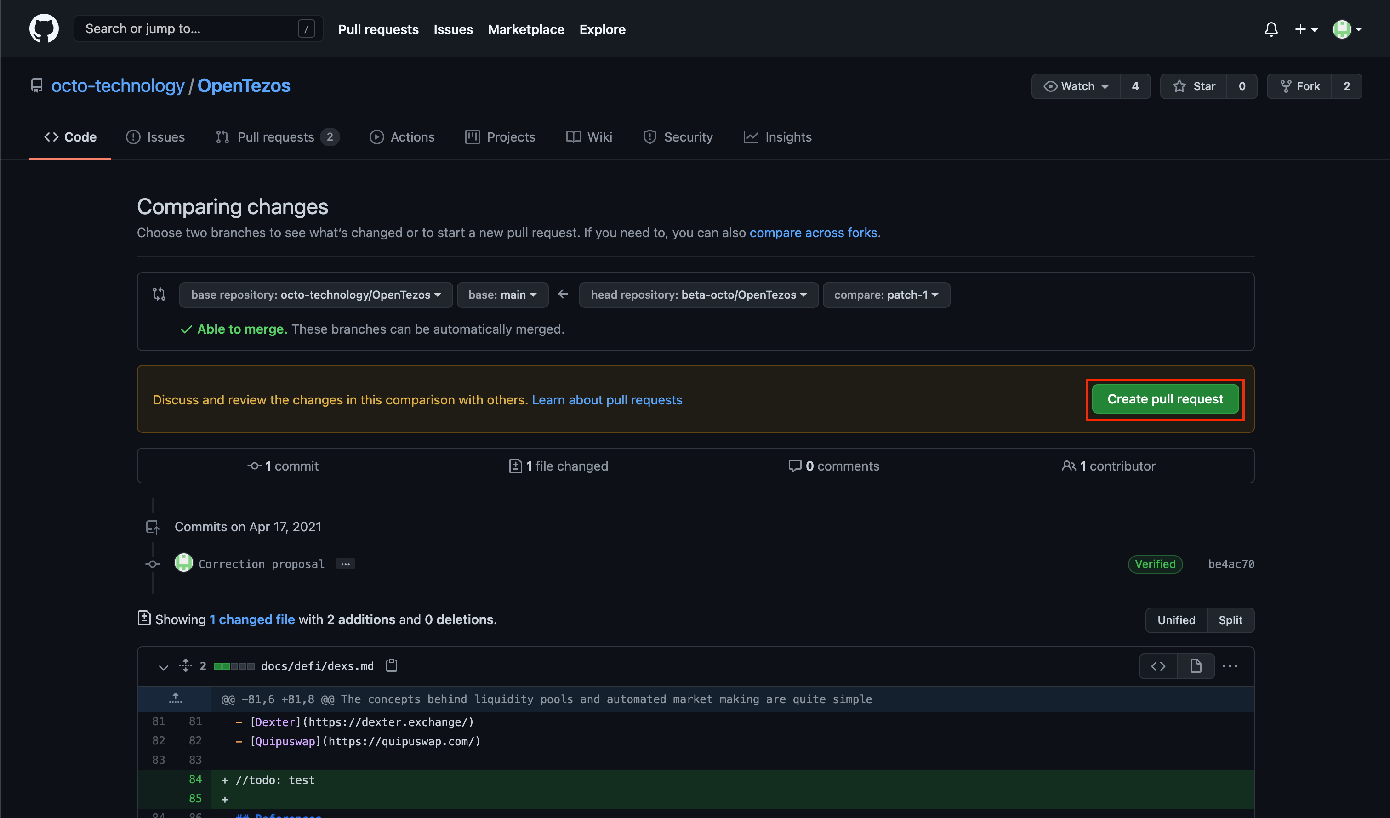This screenshot has height=818, width=1390.
Task: Go to the Actions tab
Action: coord(402,137)
